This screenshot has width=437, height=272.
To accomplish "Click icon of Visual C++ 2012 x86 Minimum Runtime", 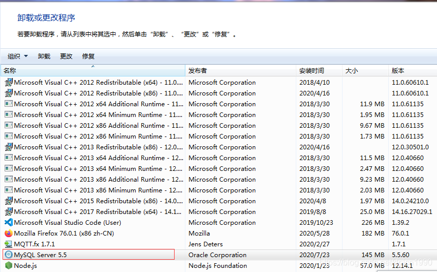I will [x=9, y=136].
